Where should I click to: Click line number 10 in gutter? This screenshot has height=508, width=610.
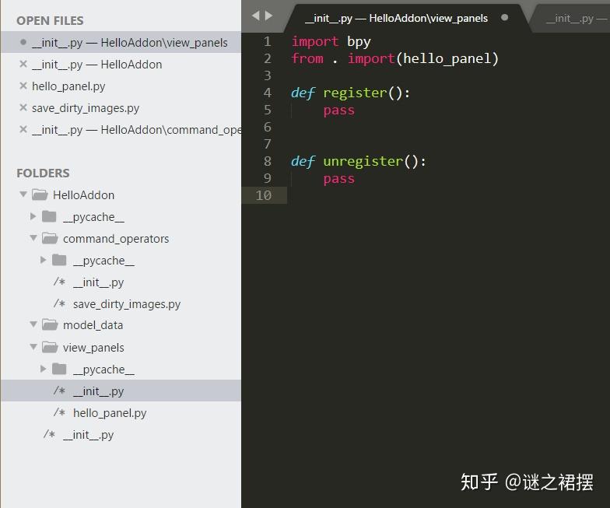(263, 195)
